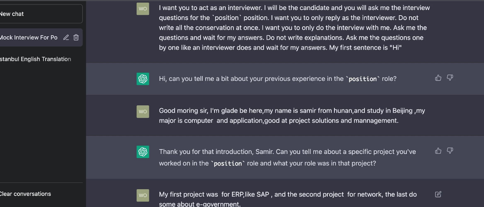This screenshot has width=484, height=207.
Task: Edit the 'My first project was for ERP' message
Action: click(x=438, y=194)
